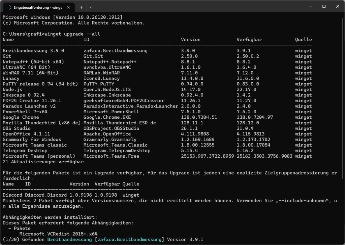Click 'Microsoft.VCRedist.2015+.x64' dependency

pyautogui.click(x=58, y=234)
